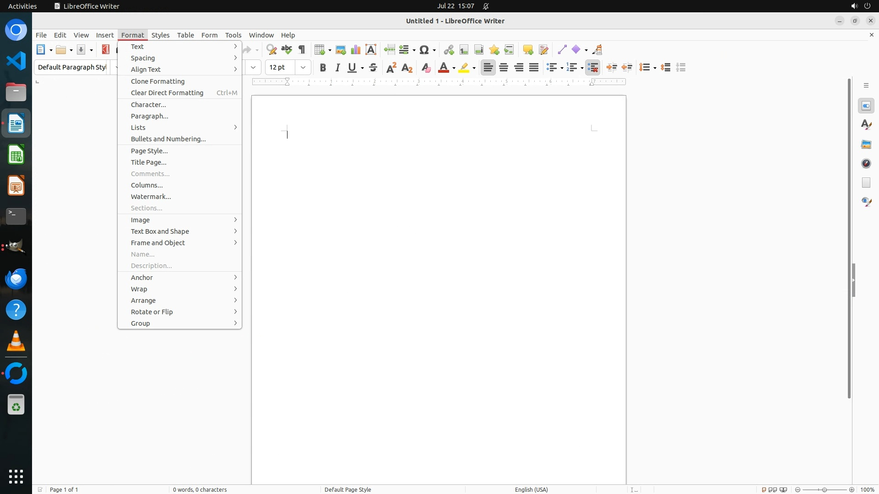This screenshot has width=879, height=494.
Task: Click the Insert Hyperlink icon
Action: point(449,50)
